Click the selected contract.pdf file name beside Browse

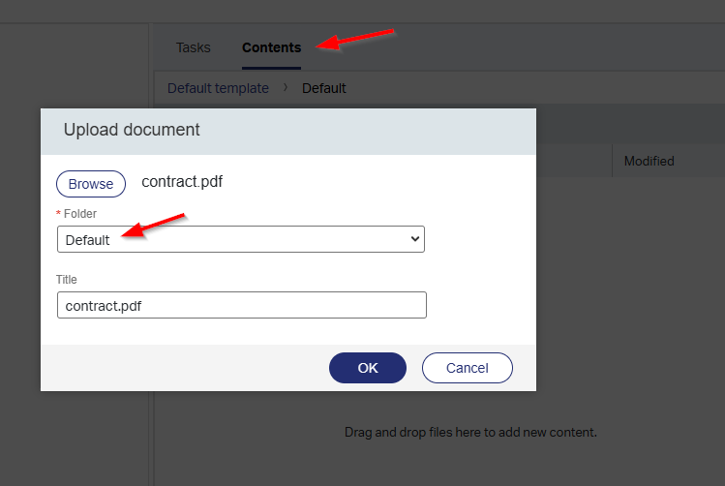coord(182,181)
